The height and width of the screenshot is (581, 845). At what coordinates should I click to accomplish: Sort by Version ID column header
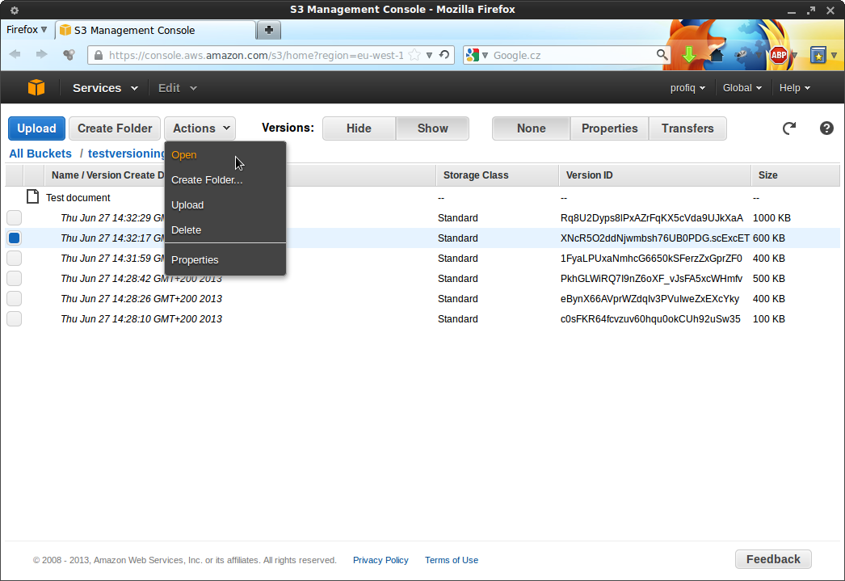click(655, 175)
